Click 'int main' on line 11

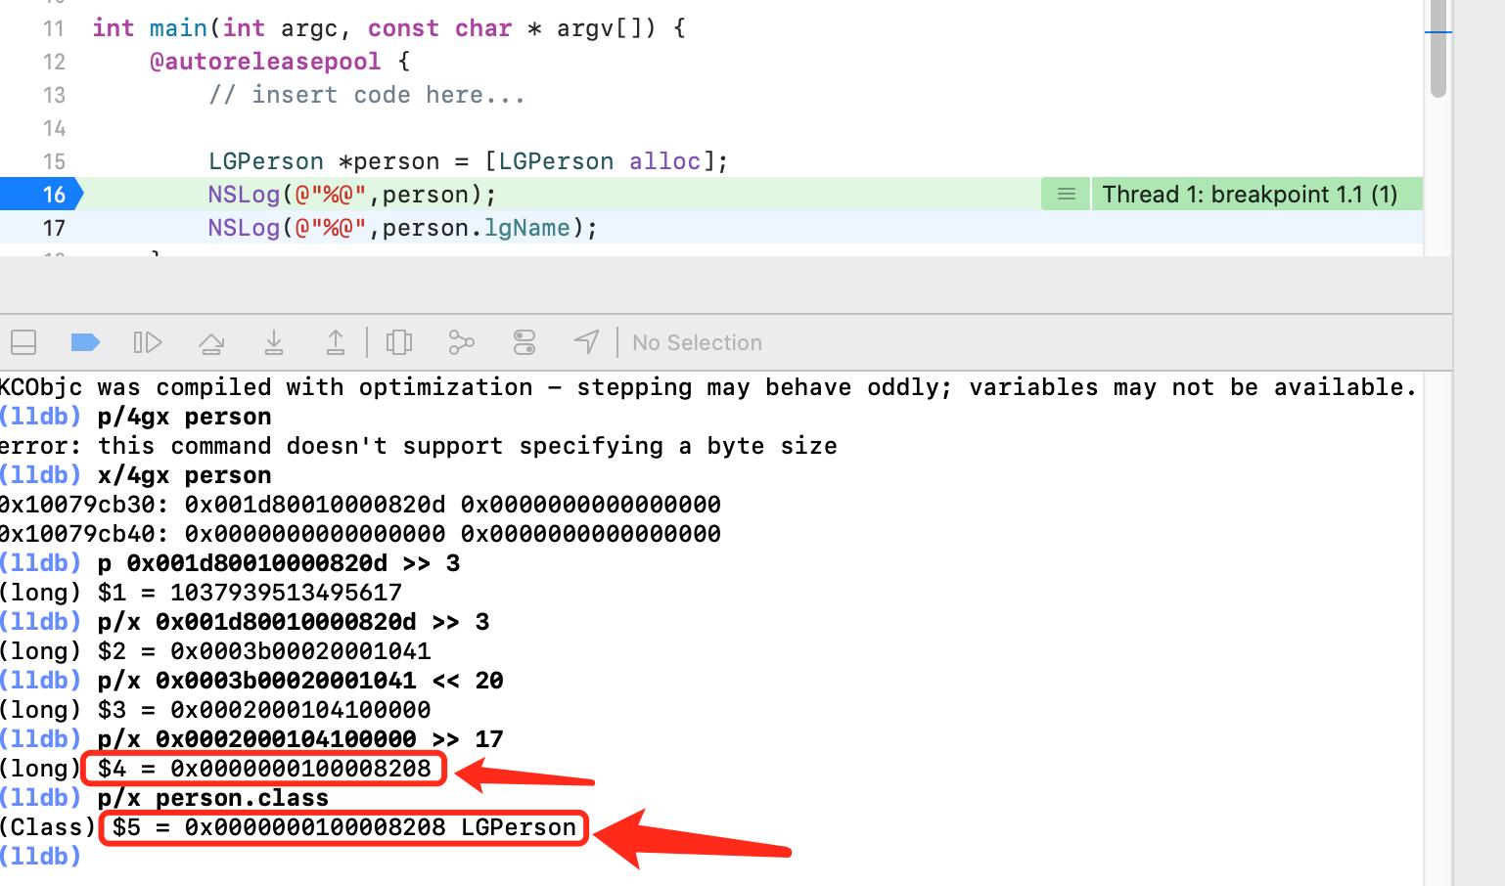[150, 28]
